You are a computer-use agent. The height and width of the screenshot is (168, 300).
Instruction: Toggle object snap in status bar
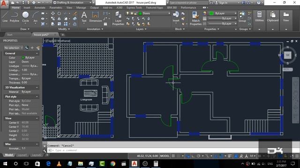(221, 156)
